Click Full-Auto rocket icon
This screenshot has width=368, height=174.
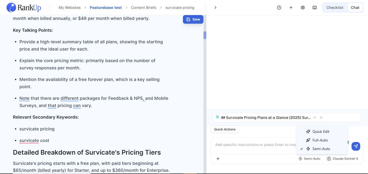(x=308, y=140)
